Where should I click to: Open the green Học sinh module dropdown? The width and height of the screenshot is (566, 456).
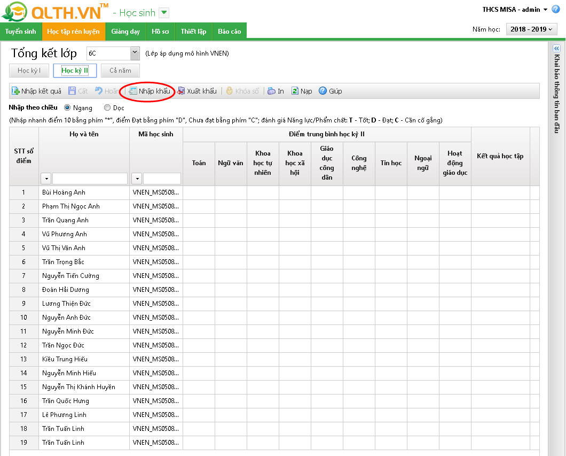click(x=164, y=13)
